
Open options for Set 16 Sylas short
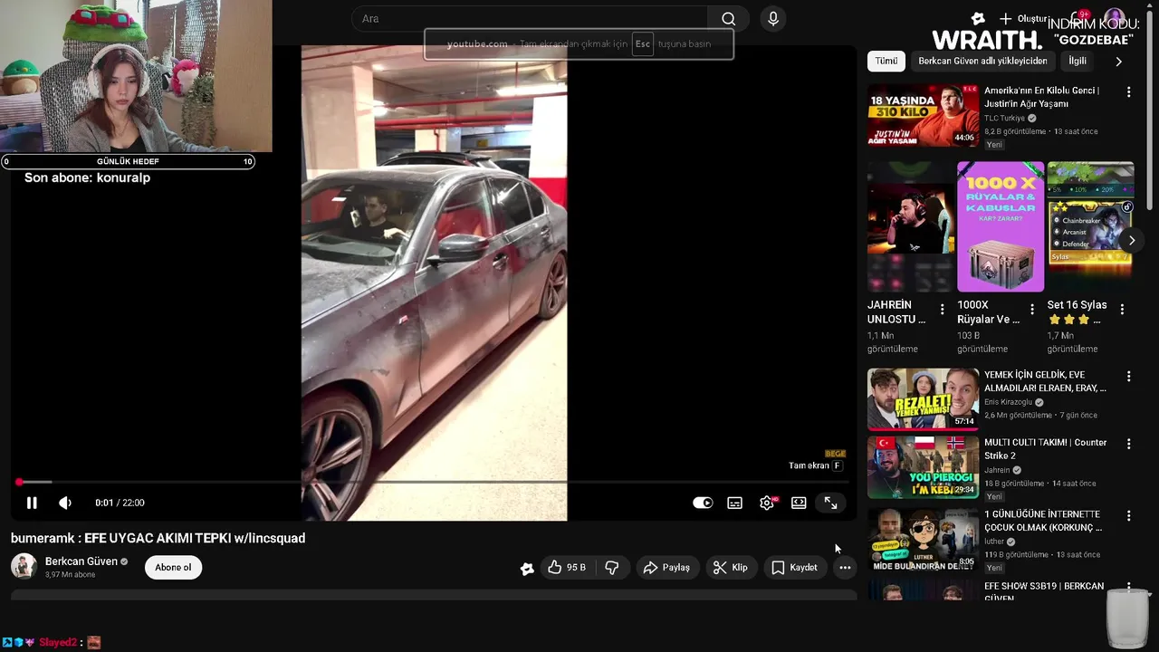pyautogui.click(x=1122, y=310)
